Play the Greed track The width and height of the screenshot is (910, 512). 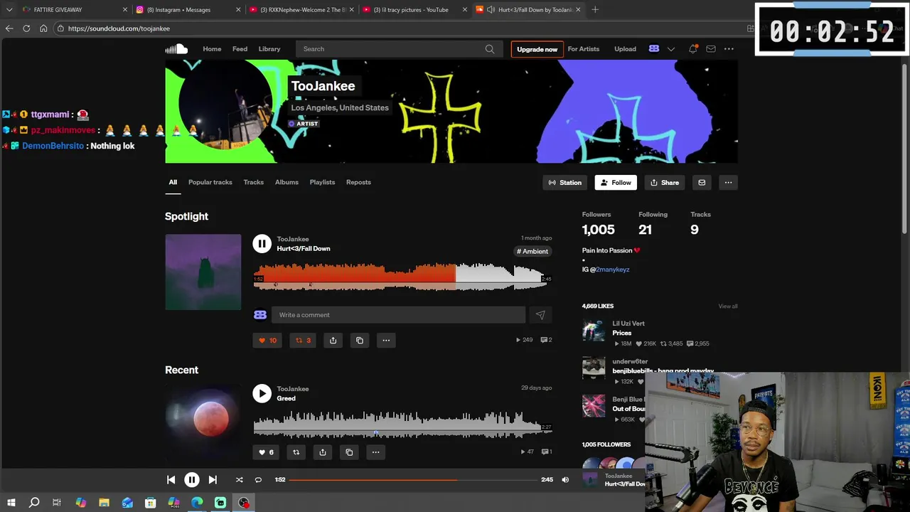pyautogui.click(x=262, y=393)
